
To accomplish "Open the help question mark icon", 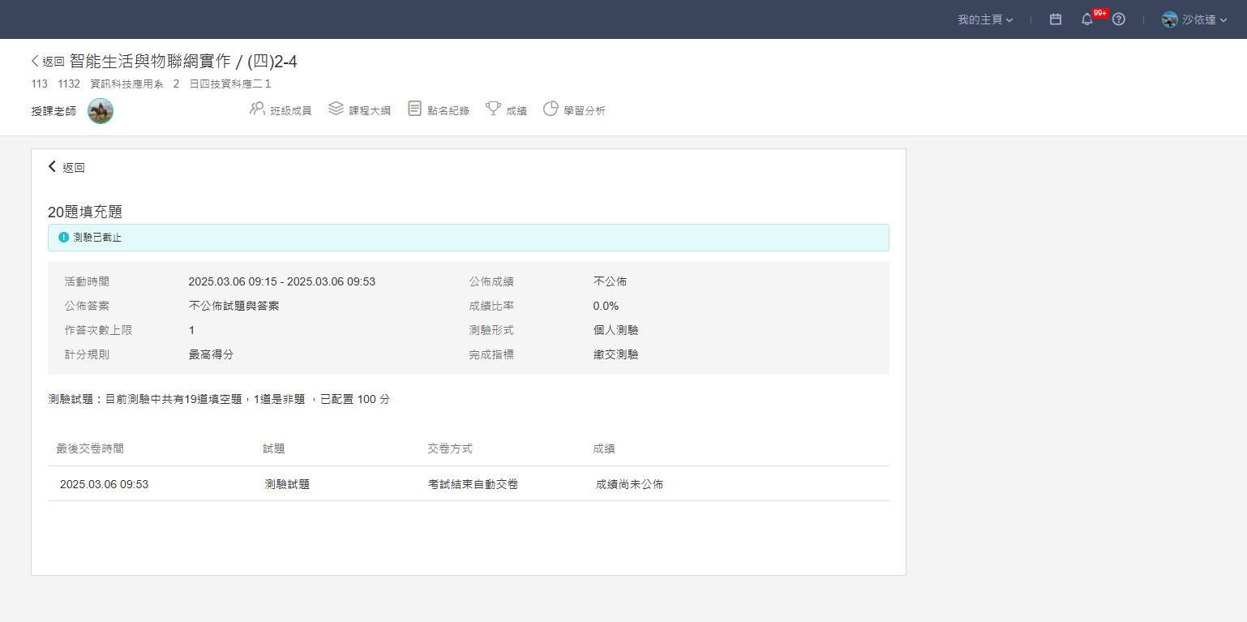I will click(1119, 19).
